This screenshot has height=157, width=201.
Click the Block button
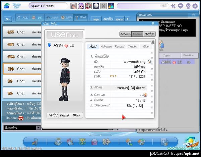pyautogui.click(x=76, y=115)
